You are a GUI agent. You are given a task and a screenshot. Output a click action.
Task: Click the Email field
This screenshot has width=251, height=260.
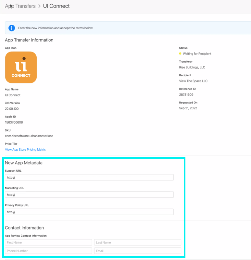[x=138, y=251]
